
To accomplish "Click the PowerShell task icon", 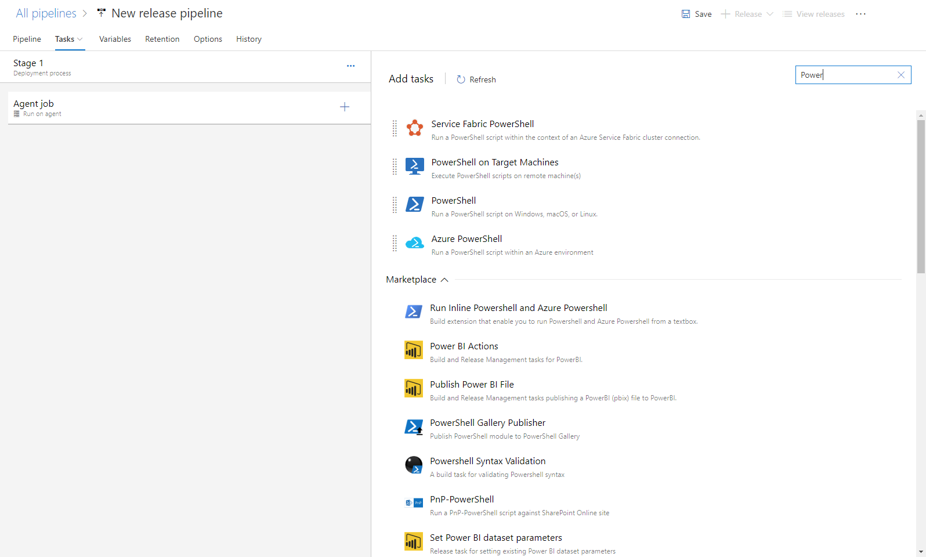I will click(x=414, y=204).
